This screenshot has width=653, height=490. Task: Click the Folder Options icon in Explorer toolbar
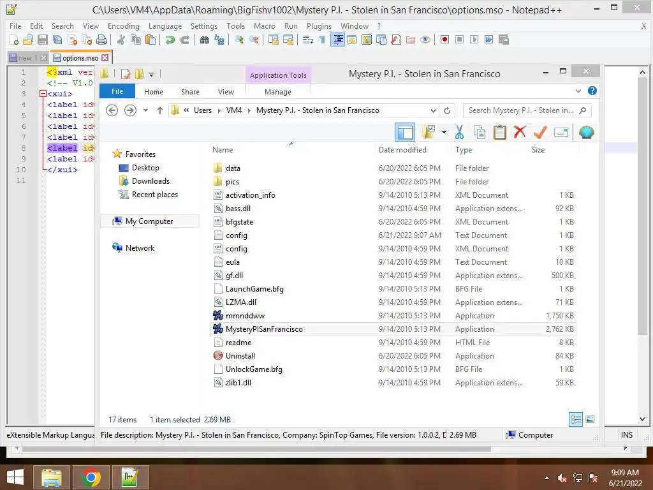(x=429, y=132)
